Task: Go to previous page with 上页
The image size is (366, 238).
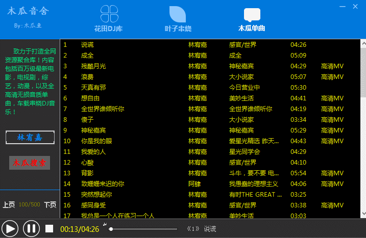Action: (x=9, y=205)
